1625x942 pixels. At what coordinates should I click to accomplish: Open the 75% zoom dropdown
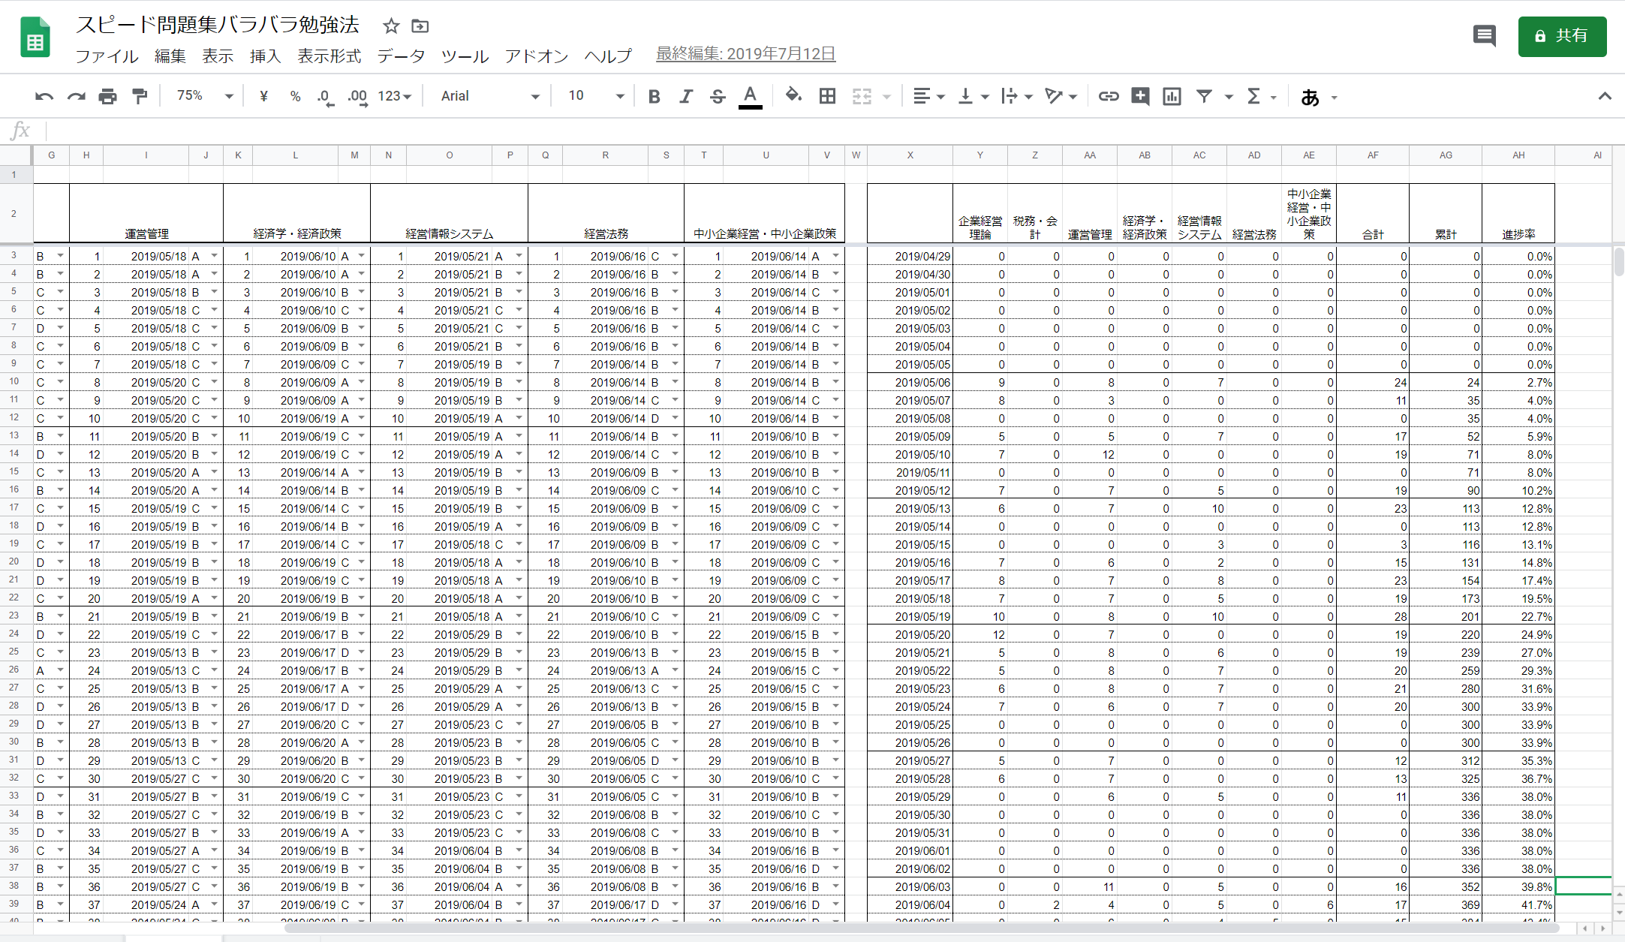click(204, 96)
